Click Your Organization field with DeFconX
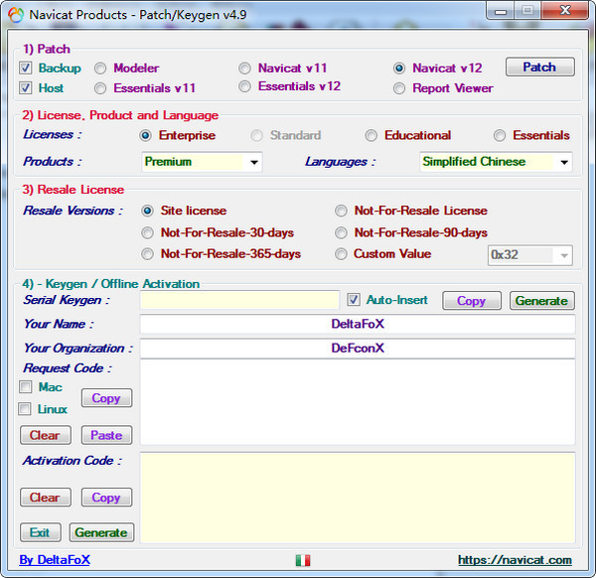This screenshot has height=578, width=596. click(x=358, y=349)
